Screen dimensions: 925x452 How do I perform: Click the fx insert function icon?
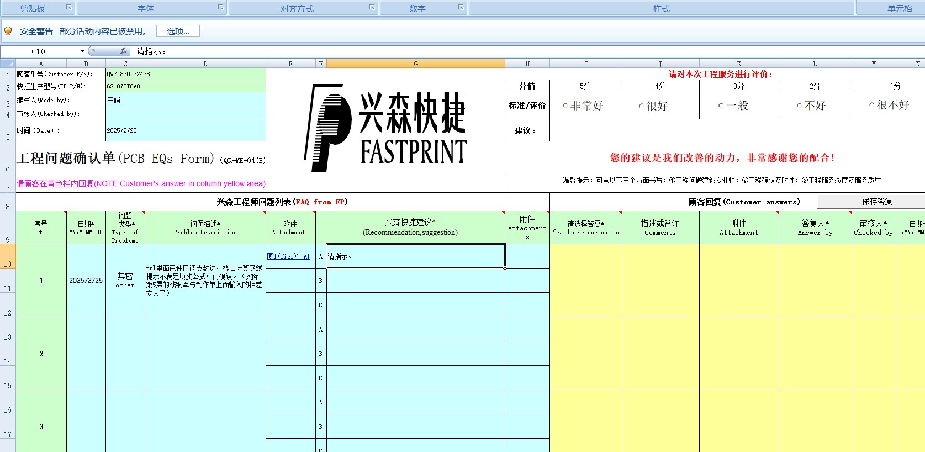(124, 51)
